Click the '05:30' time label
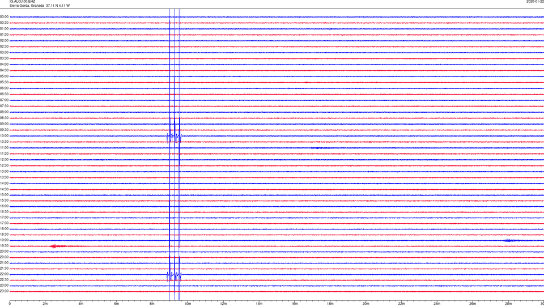544x306 pixels. [x=5, y=82]
